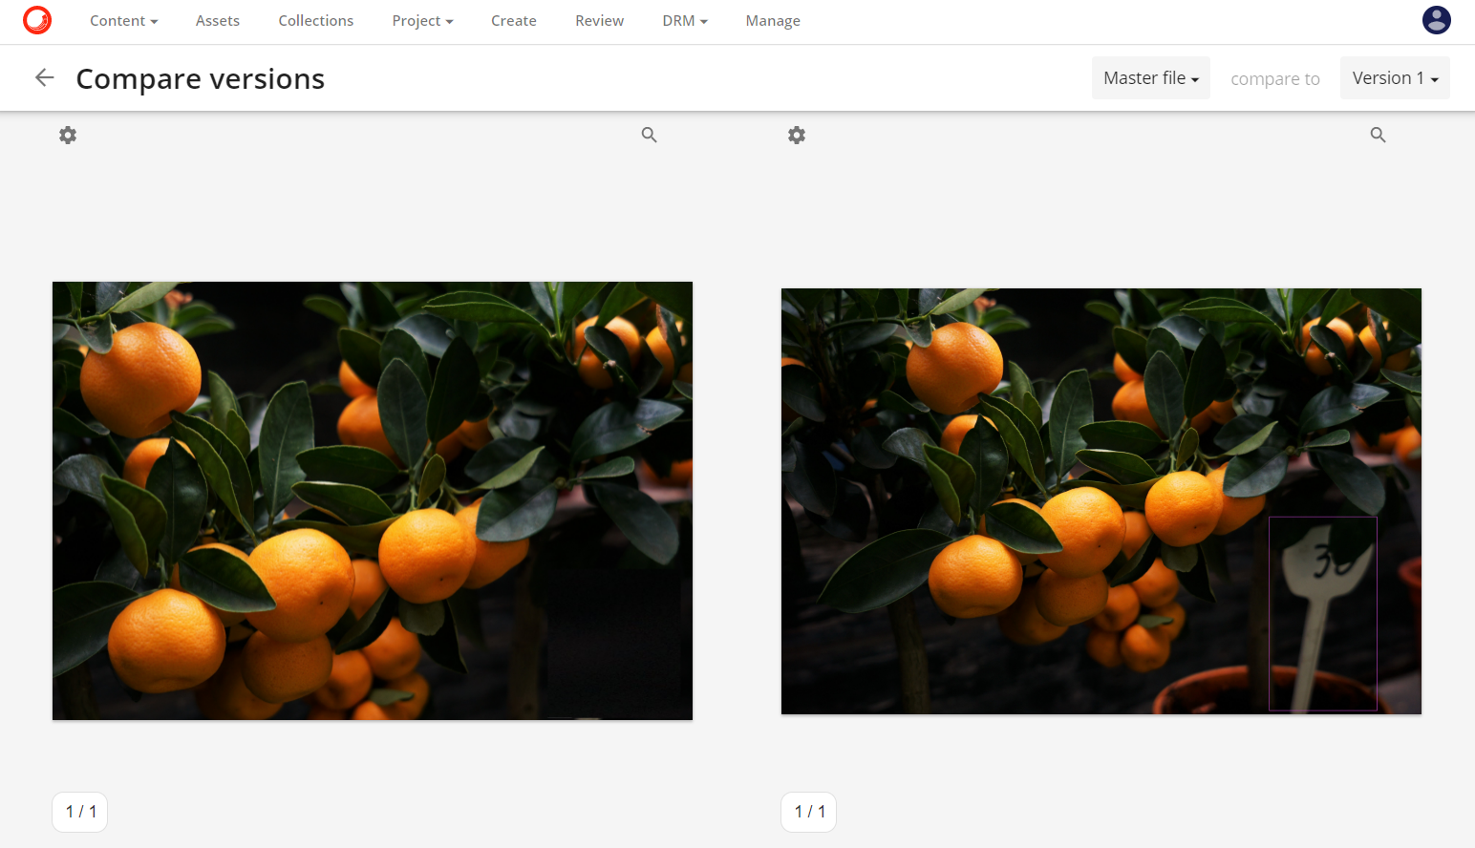Viewport: 1475px width, 848px height.
Task: Open the Project dropdown menu
Action: tap(422, 21)
